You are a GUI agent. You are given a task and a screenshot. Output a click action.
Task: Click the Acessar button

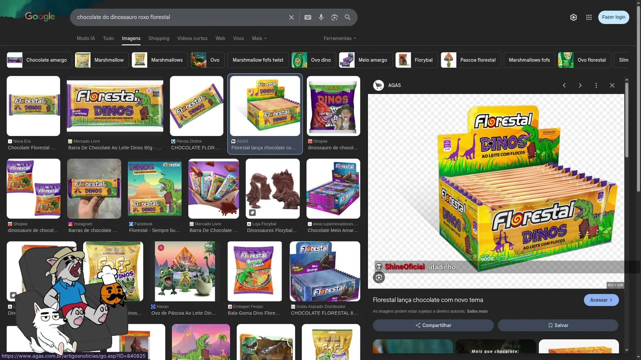[x=601, y=300]
